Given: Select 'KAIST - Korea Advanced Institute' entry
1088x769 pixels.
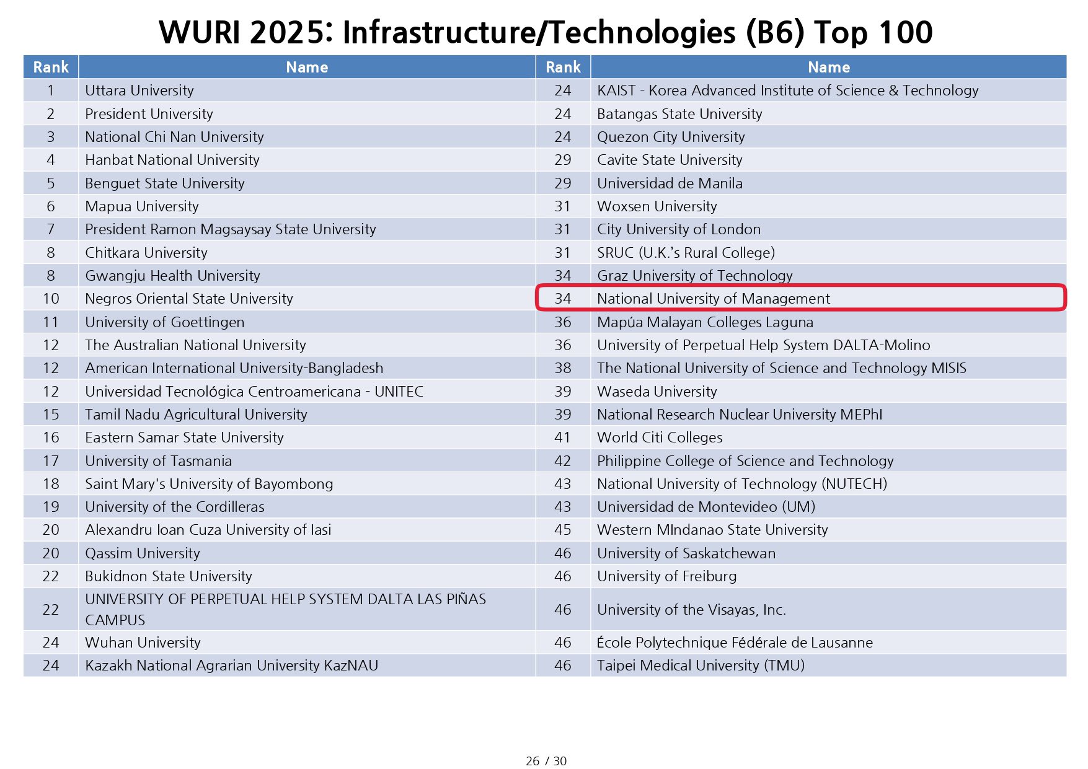Looking at the screenshot, I should (x=788, y=90).
